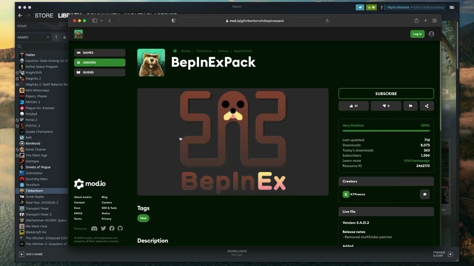This screenshot has height=266, width=474.
Task: Select the ADDONS sidebar tab
Action: pyautogui.click(x=100, y=62)
